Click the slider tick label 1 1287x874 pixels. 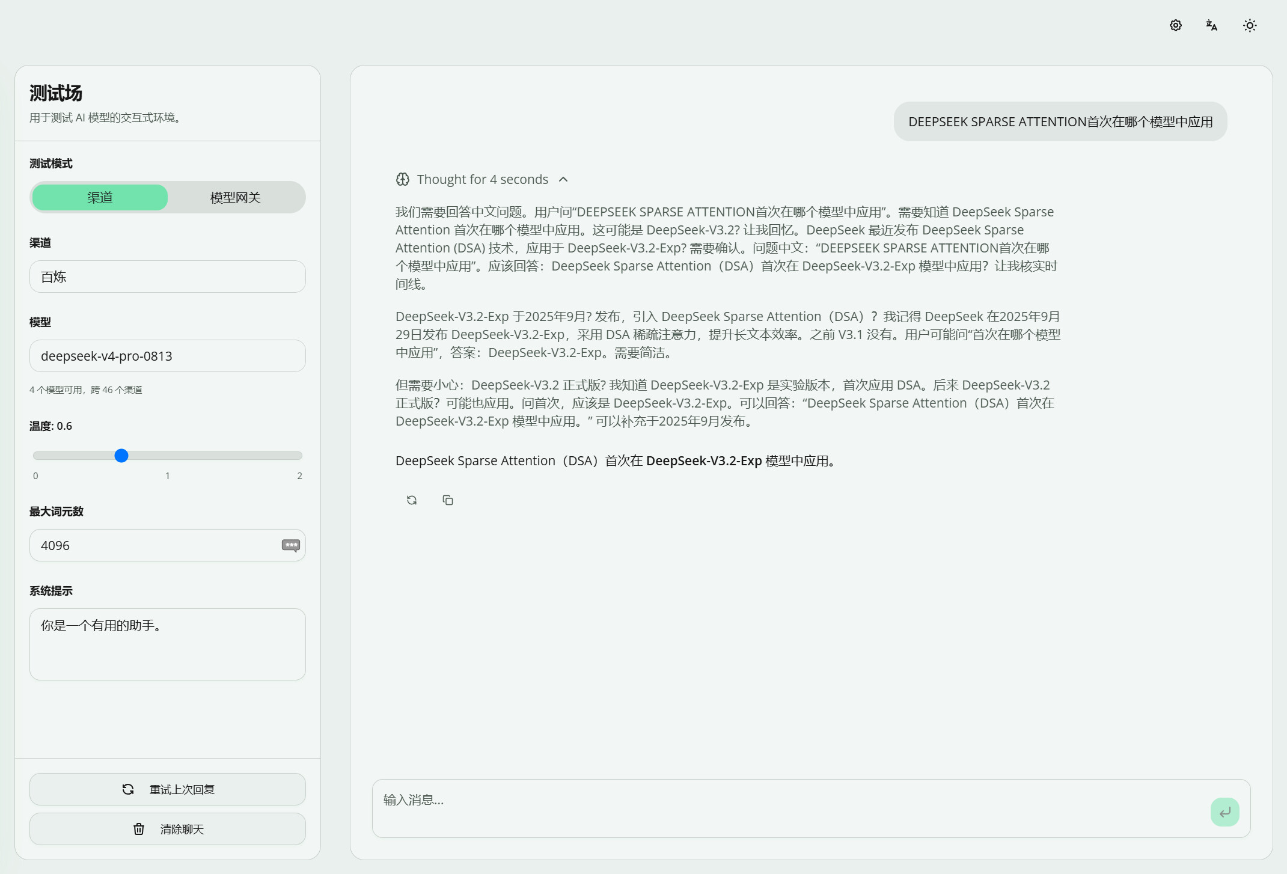pos(168,475)
